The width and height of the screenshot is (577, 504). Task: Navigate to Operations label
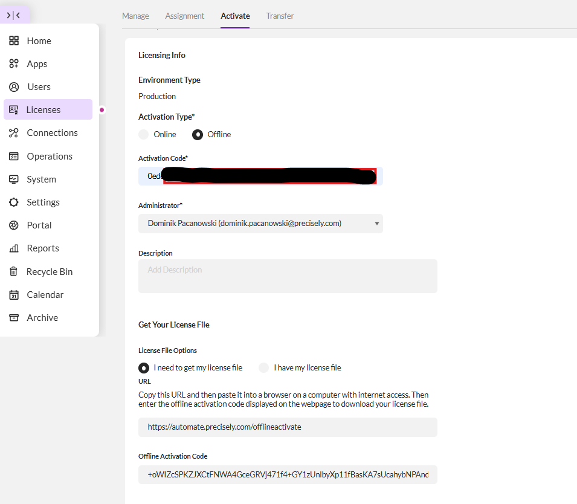click(50, 157)
